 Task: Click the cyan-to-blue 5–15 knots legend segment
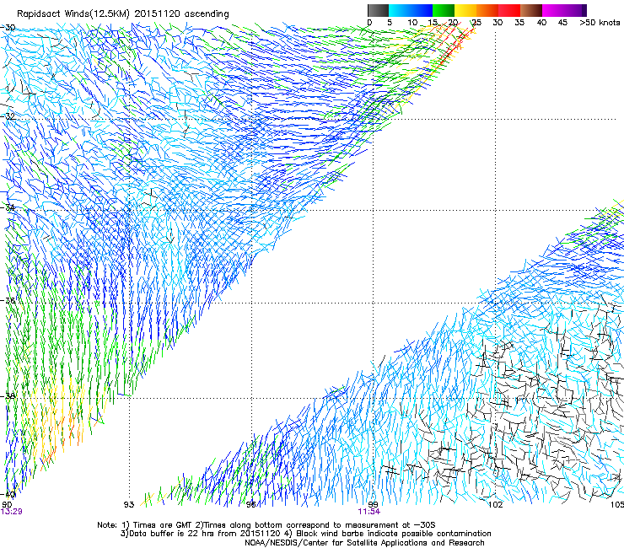pos(411,10)
